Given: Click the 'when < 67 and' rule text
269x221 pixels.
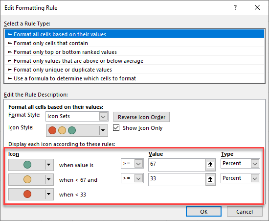Looking at the screenshot, I should point(78,180).
